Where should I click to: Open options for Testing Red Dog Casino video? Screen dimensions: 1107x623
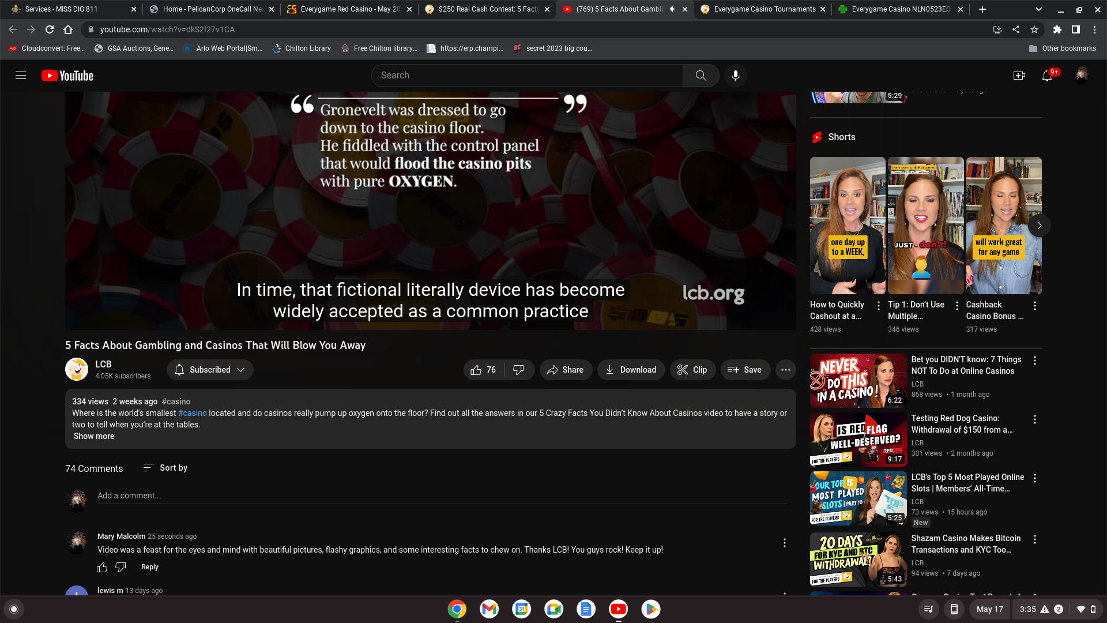[1035, 419]
